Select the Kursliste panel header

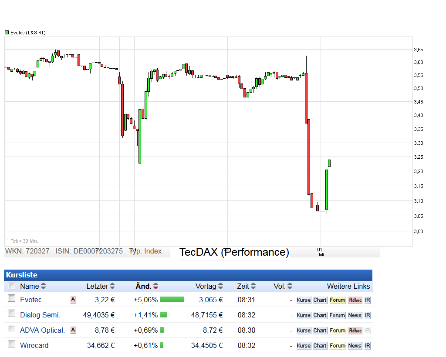21,275
